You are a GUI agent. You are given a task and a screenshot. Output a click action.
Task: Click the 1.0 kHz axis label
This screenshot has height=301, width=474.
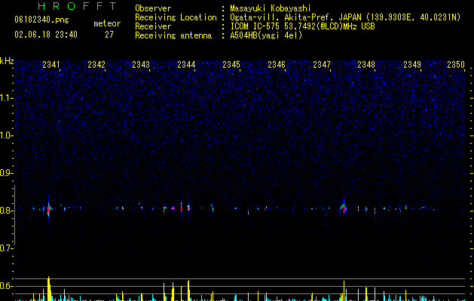[x=6, y=135]
